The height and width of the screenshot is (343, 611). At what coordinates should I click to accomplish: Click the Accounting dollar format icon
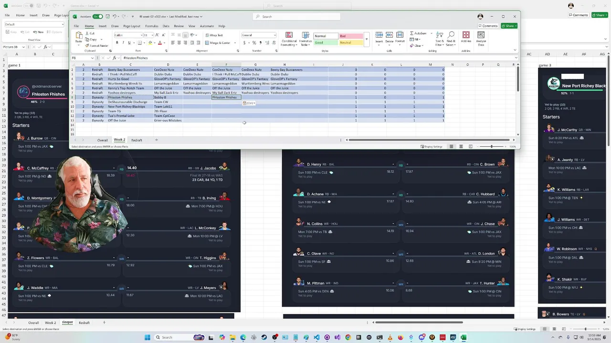tap(244, 43)
